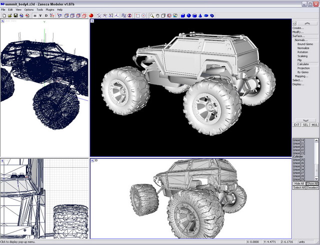
Task: Click the H toolbar button
Action: 35,16
